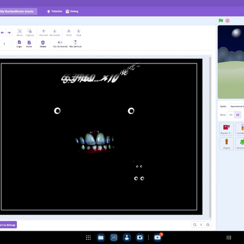Screen dimensions: 244x244
Task: Flip the selection vertically
Action: [x=76, y=44]
